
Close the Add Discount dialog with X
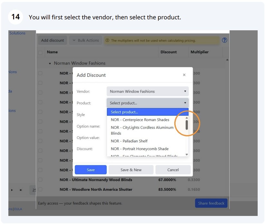(x=184, y=75)
